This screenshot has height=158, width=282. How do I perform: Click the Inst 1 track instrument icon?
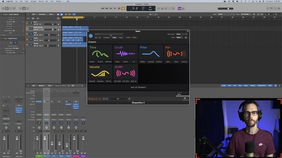(x=31, y=23)
